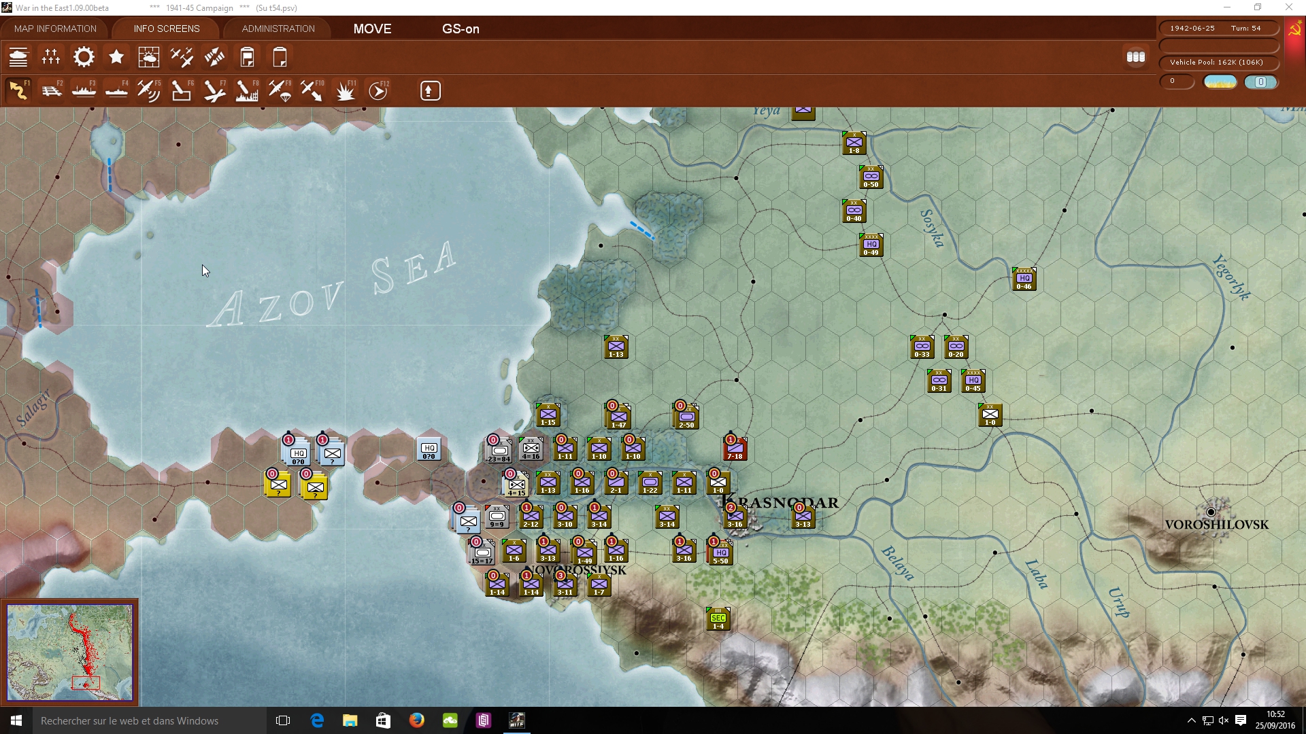The height and width of the screenshot is (734, 1306).
Task: Open the ADMINISTRATION tab
Action: 278,29
